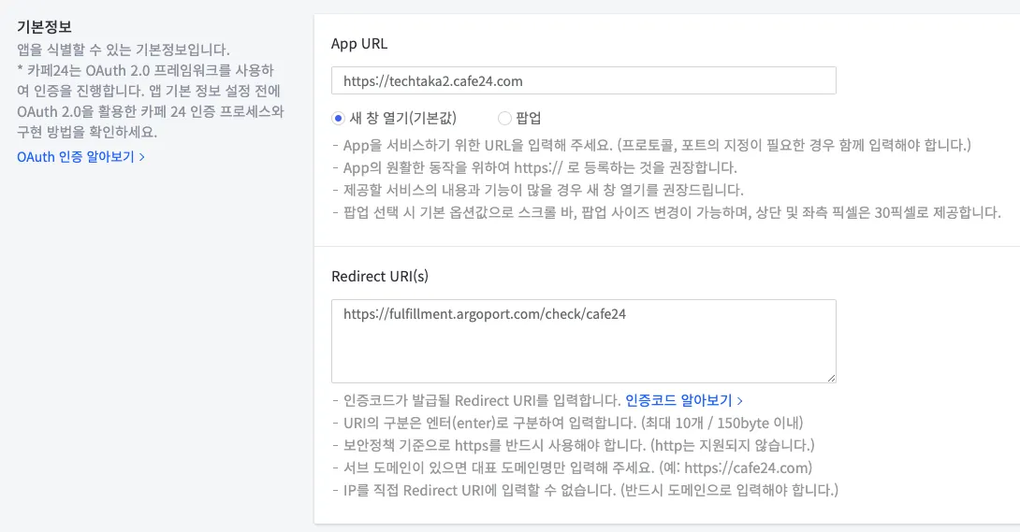The height and width of the screenshot is (532, 1020).
Task: Click inside the Redirect URI(s) text area
Action: tap(583, 353)
